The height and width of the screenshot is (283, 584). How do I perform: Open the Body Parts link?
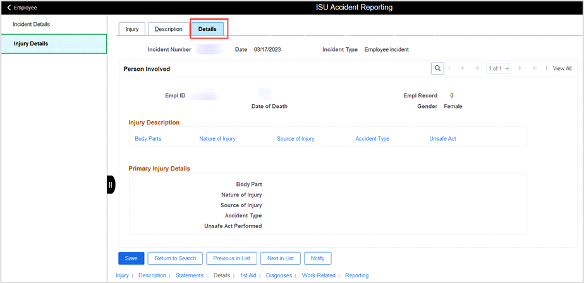(148, 138)
